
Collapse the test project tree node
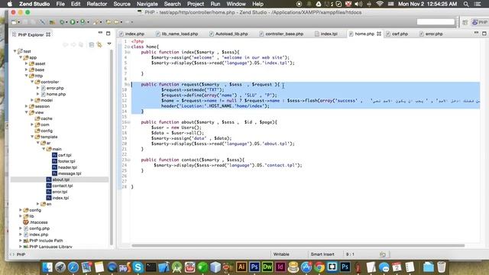(15, 51)
